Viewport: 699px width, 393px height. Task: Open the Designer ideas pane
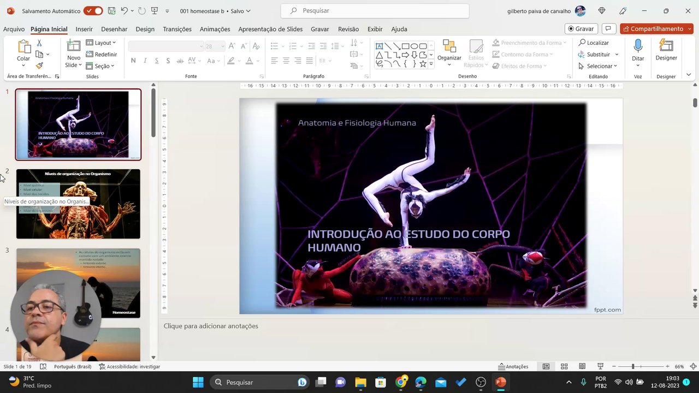[666, 50]
